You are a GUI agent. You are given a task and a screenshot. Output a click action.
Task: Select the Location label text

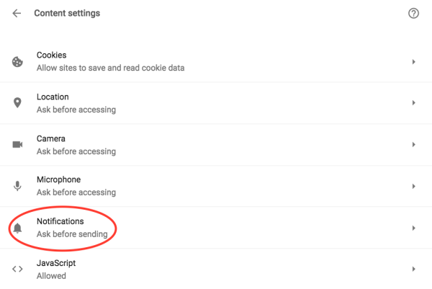click(x=53, y=97)
